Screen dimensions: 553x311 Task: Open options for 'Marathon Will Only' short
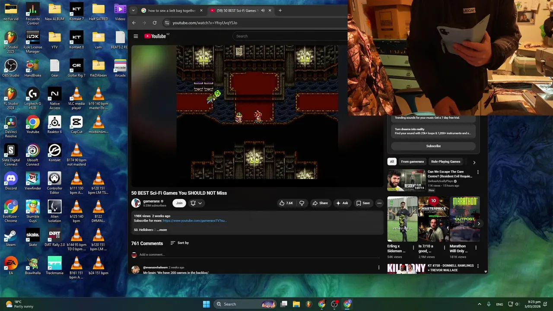476,248
